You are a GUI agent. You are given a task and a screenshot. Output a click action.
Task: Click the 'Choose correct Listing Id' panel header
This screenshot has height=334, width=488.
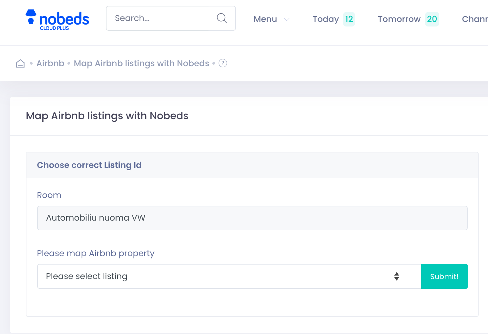point(89,165)
